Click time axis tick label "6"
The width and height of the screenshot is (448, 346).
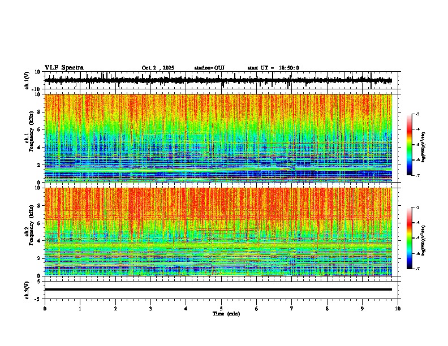pyautogui.click(x=257, y=309)
